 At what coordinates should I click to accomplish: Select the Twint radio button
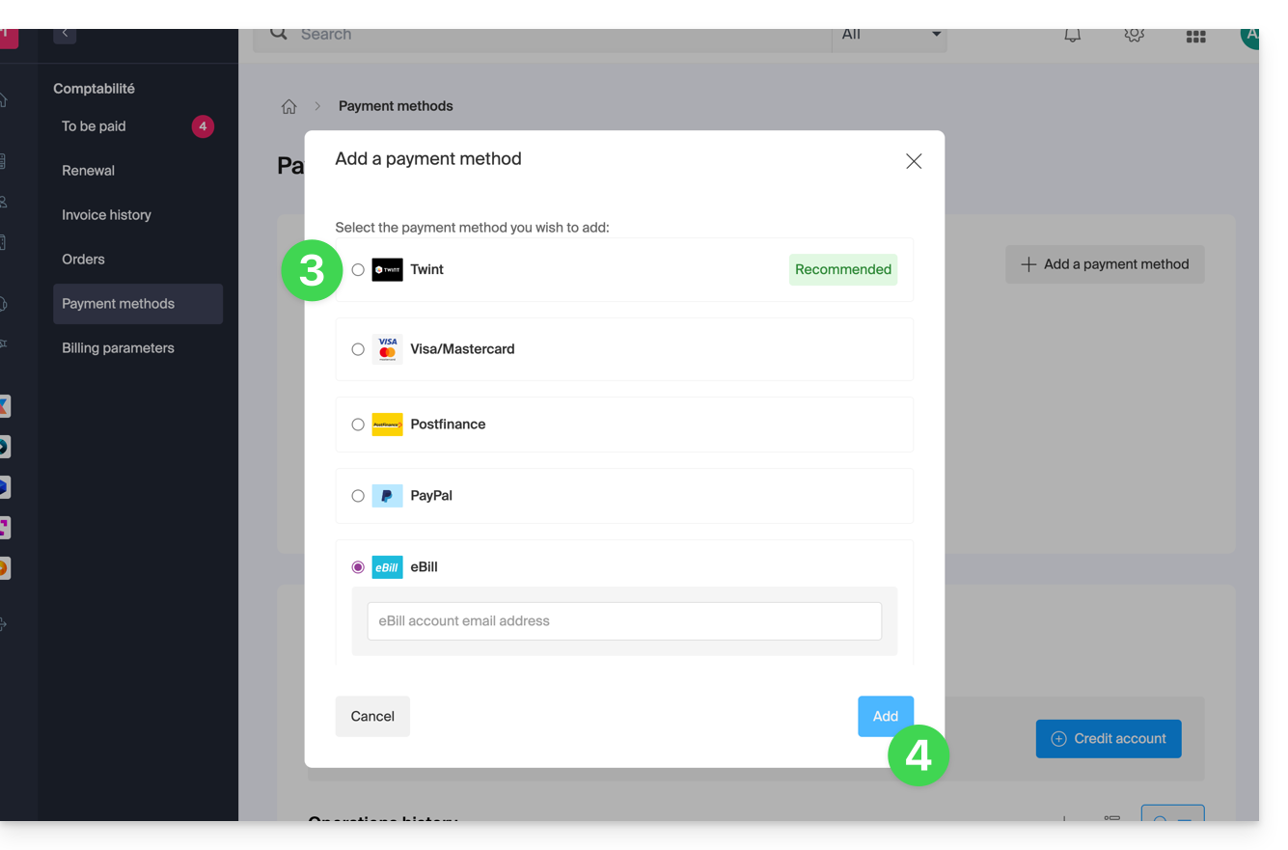358,270
